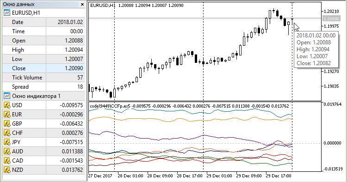Image resolution: width=347 pixels, height=182 pixels.
Task: Click the USD indicator buffer icon
Action: coord(7,105)
